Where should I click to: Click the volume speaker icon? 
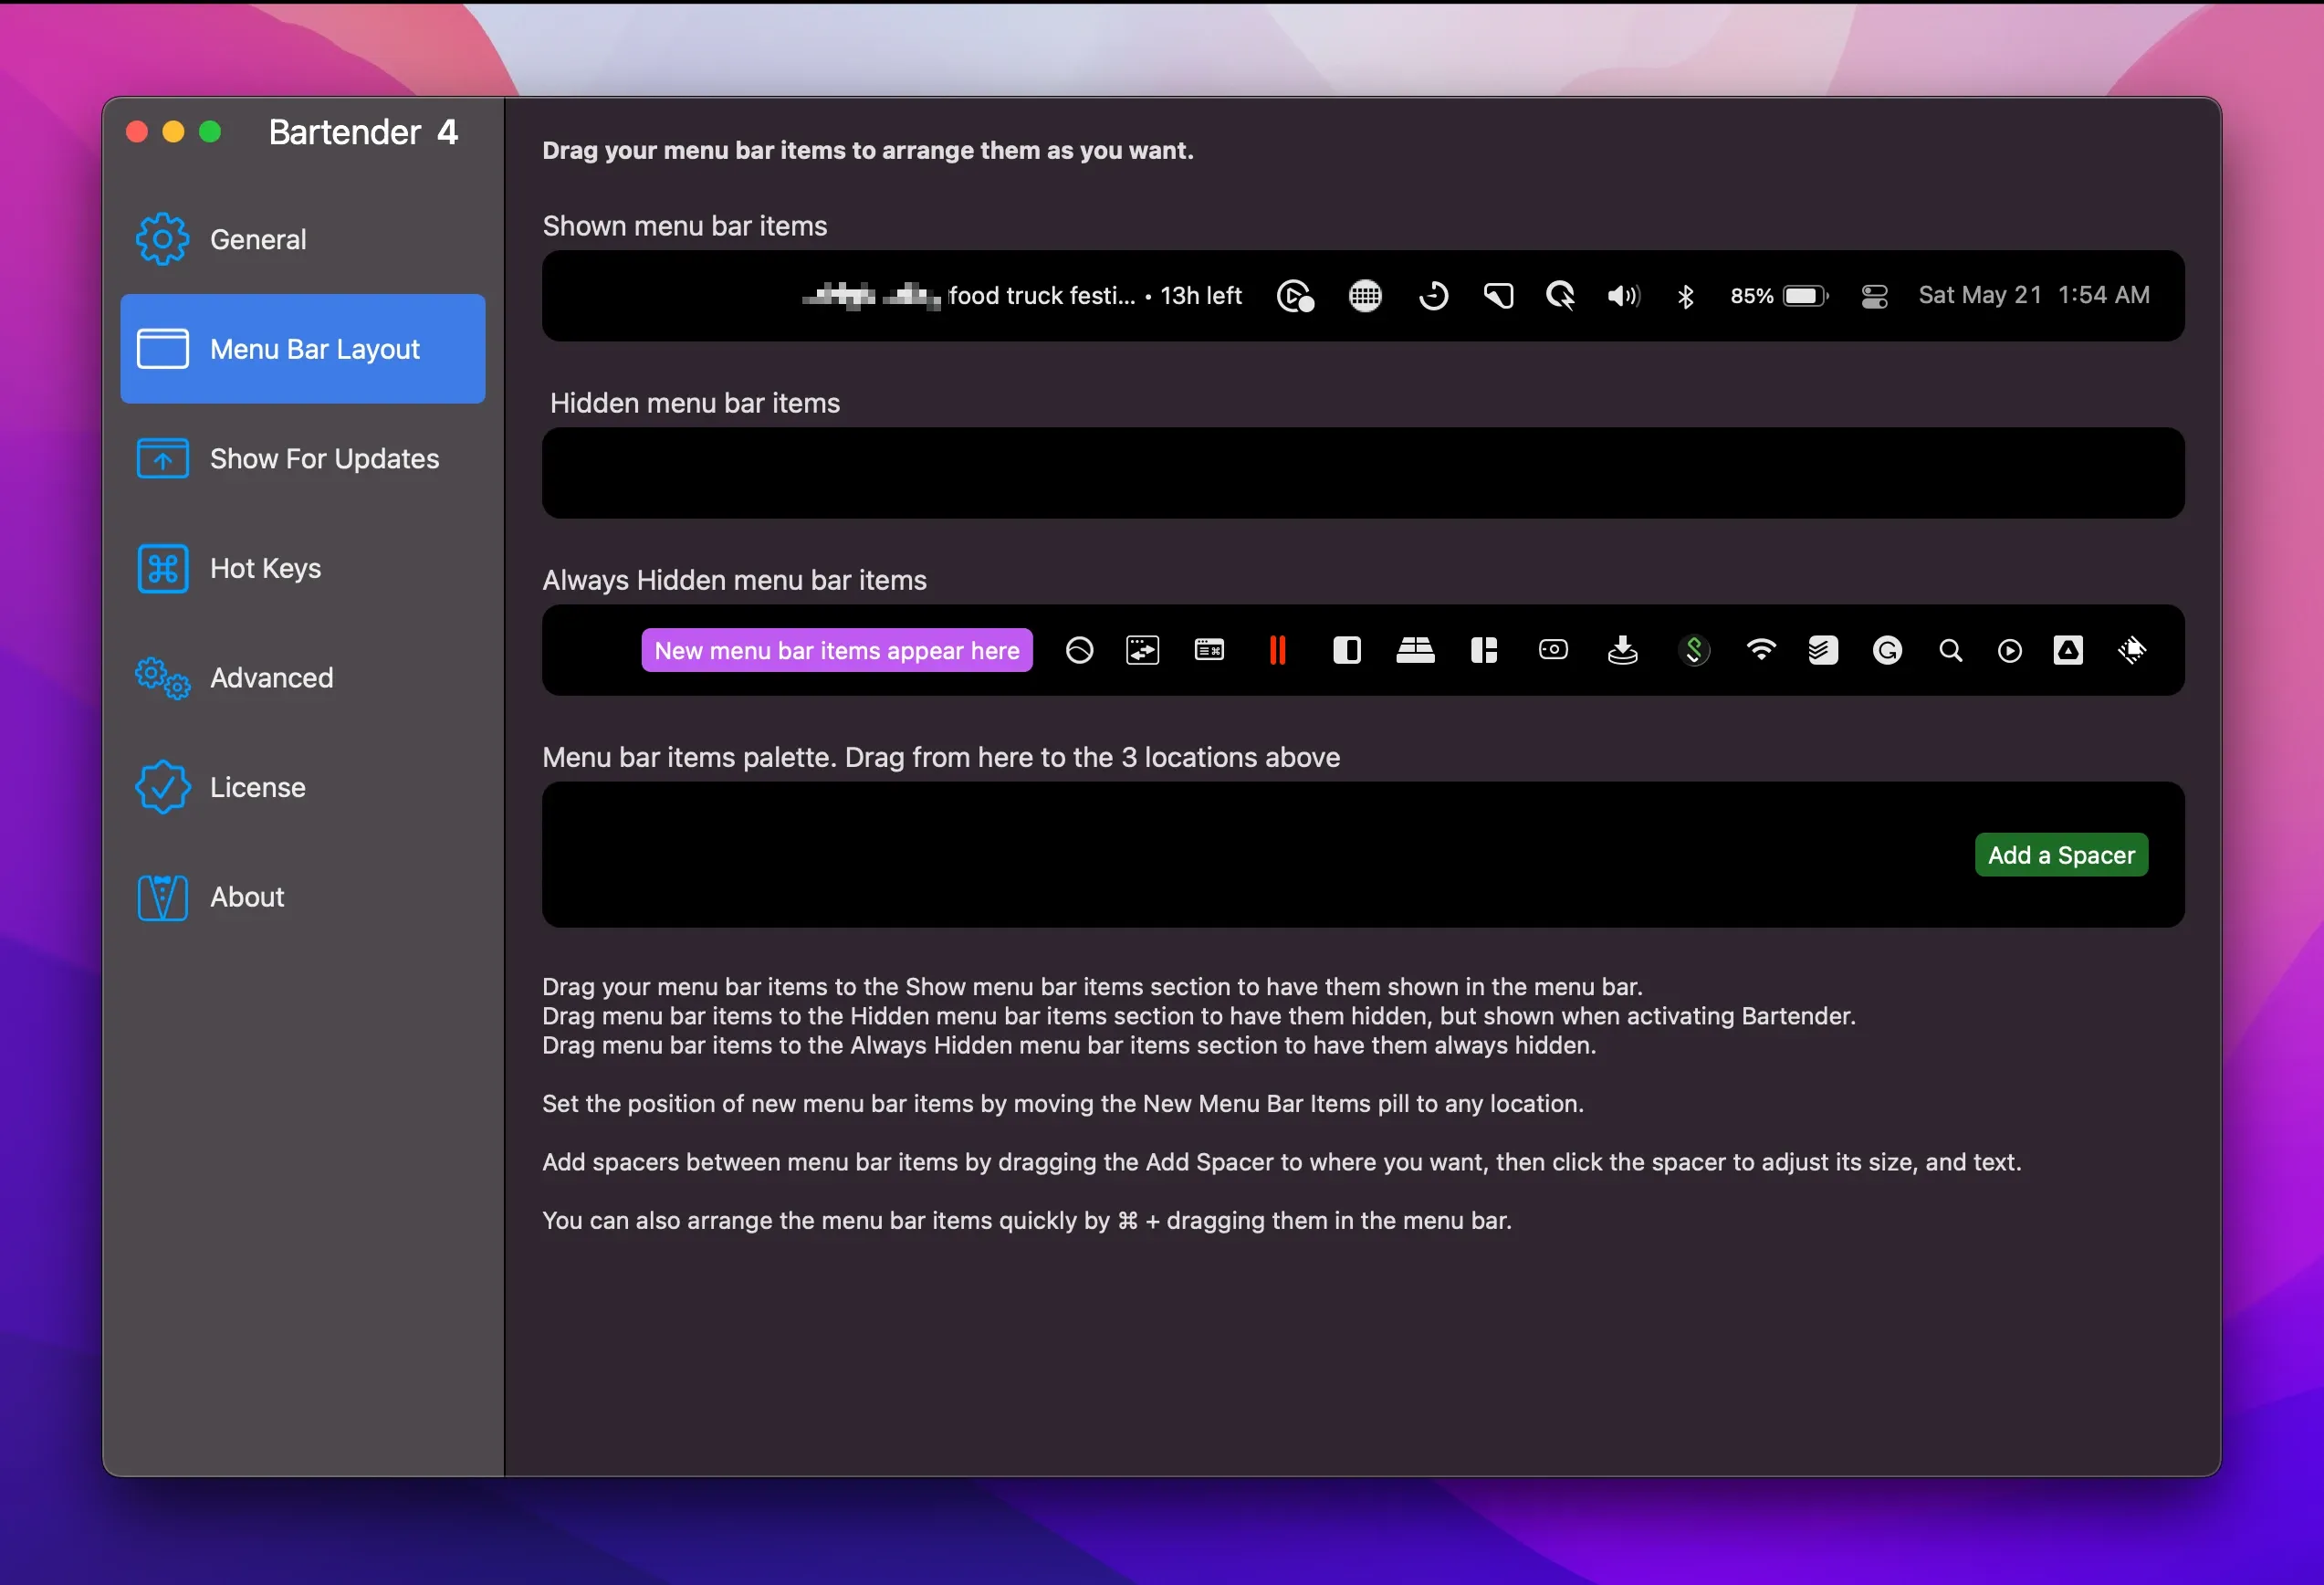(x=1623, y=296)
